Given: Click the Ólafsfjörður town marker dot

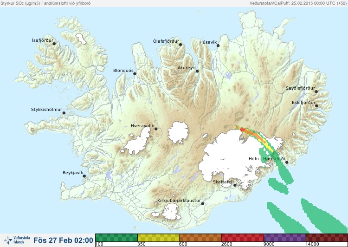Looking at the screenshot, I should (180, 45).
